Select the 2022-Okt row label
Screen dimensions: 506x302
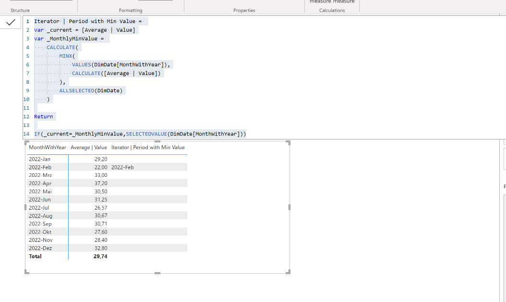tap(40, 232)
